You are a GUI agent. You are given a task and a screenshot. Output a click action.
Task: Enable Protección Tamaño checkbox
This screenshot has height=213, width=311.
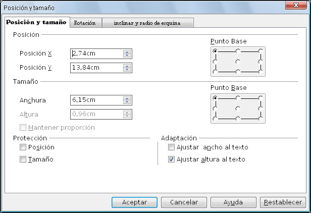23,159
